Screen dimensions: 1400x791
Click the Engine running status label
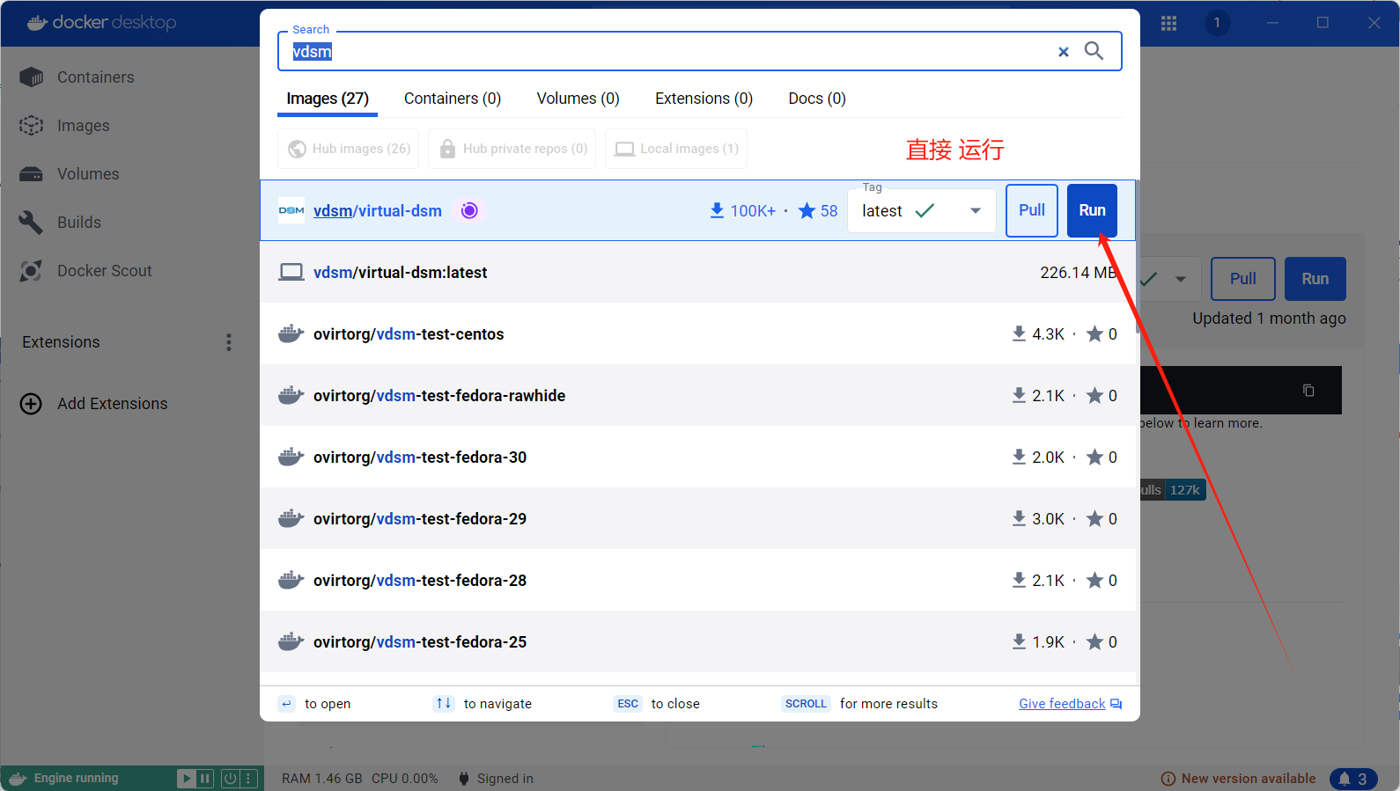click(76, 779)
